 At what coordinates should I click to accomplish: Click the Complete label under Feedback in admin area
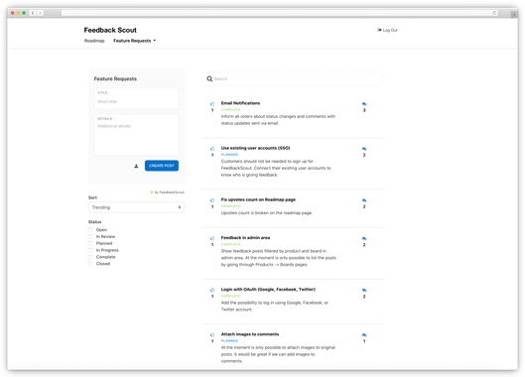coord(230,244)
